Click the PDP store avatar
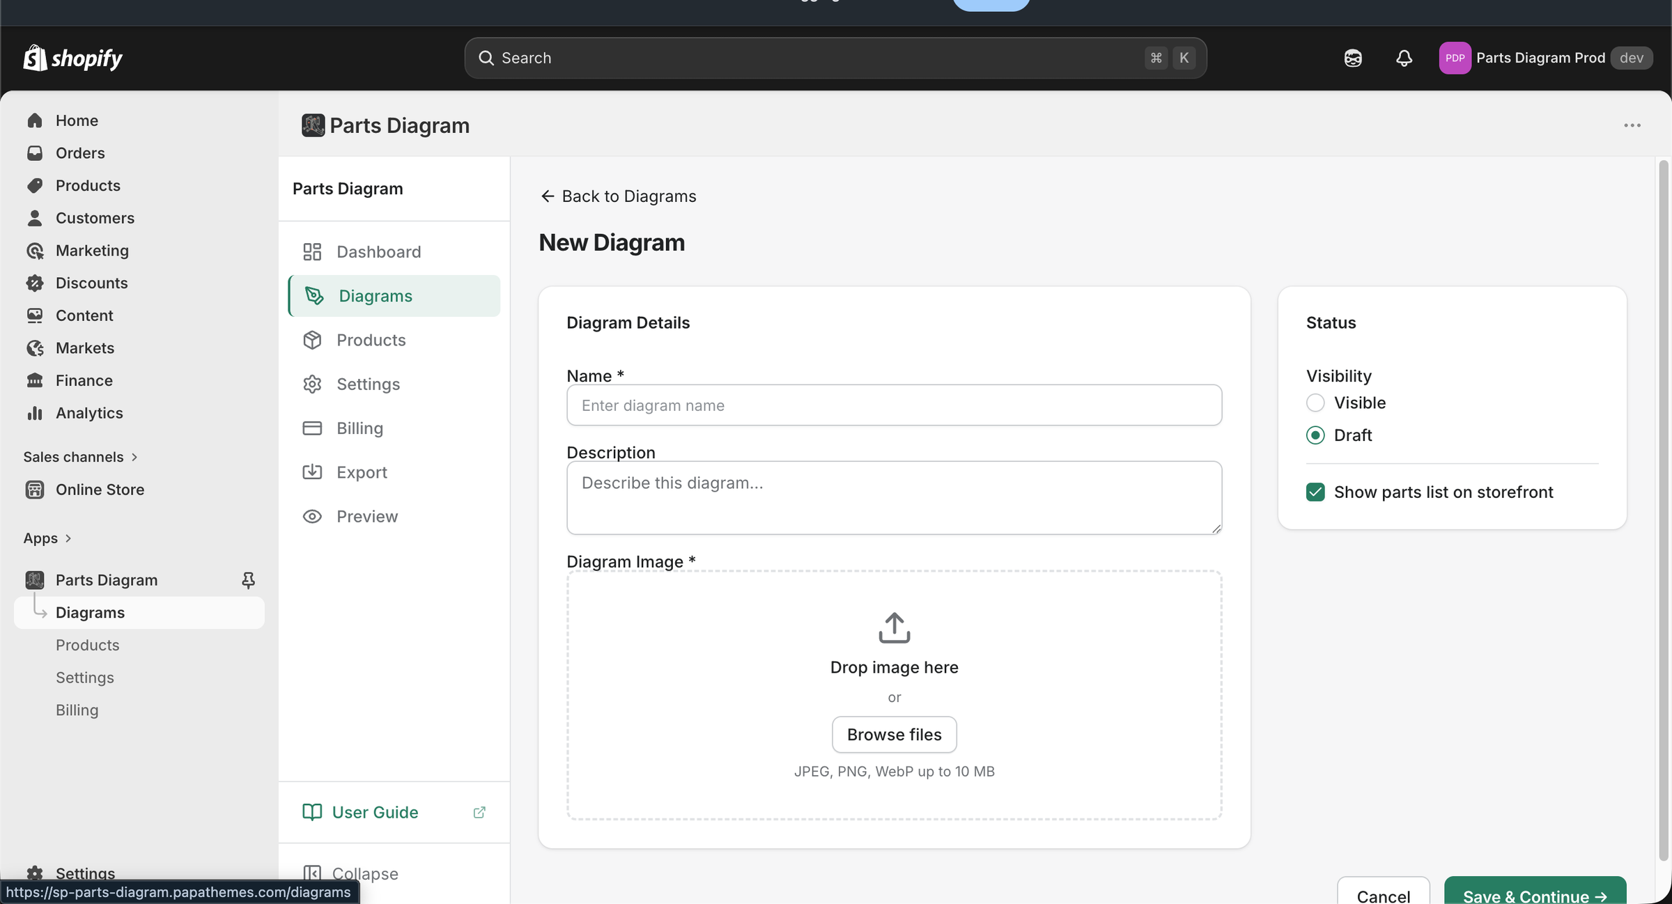Viewport: 1672px width, 904px height. (x=1455, y=58)
